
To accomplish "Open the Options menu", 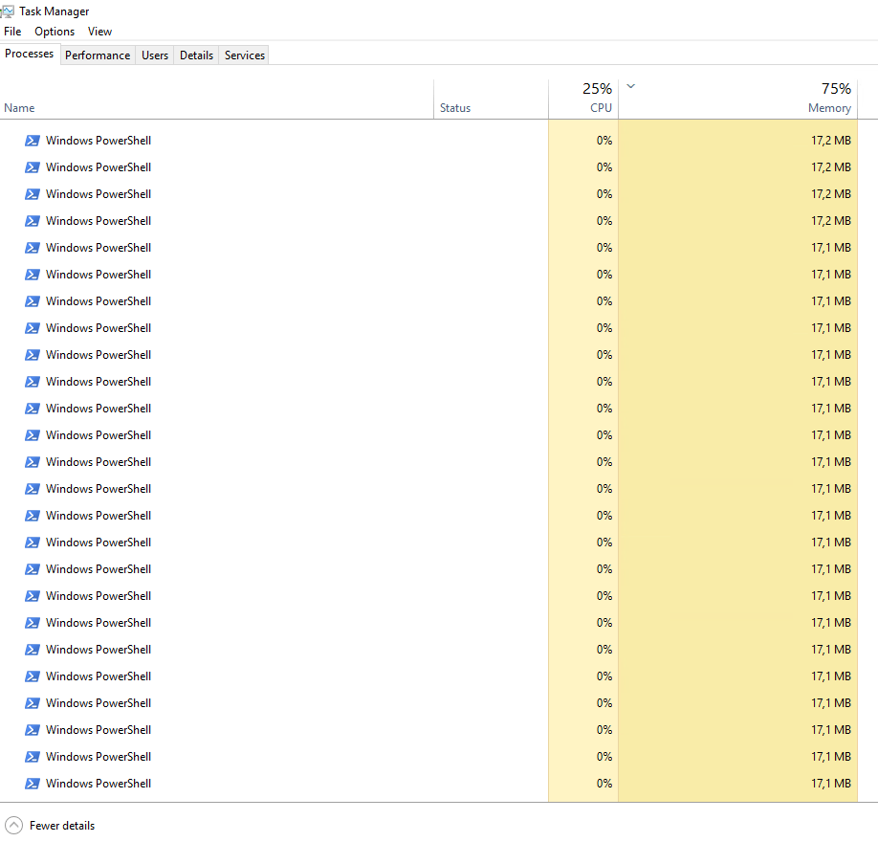I will pyautogui.click(x=55, y=32).
